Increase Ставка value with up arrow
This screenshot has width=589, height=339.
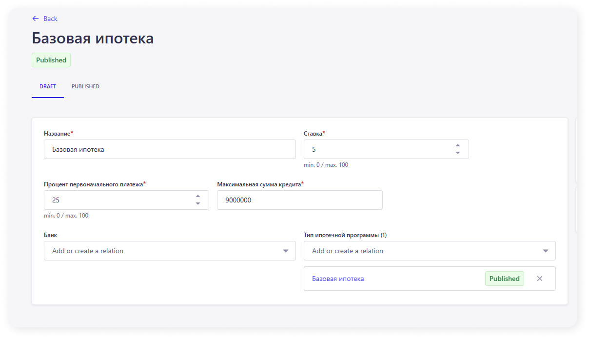(457, 145)
